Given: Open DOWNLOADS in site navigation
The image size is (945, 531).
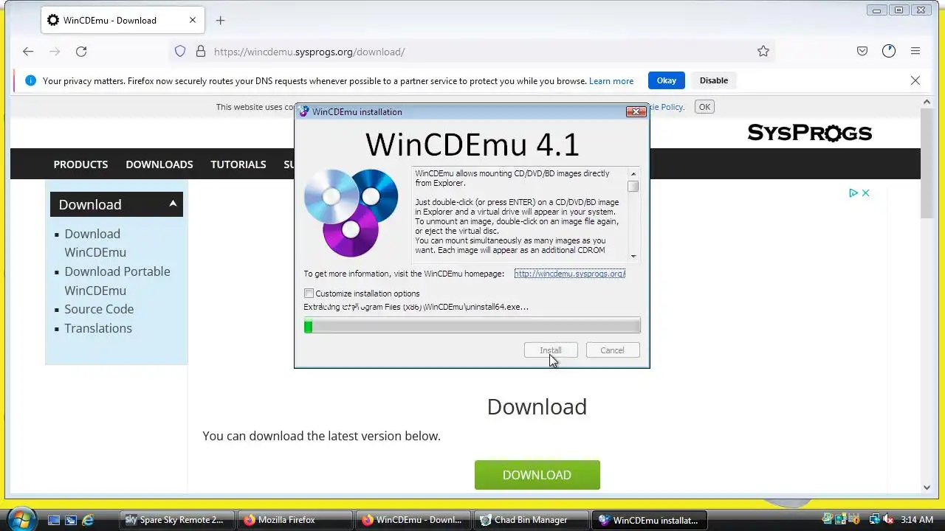Looking at the screenshot, I should tap(159, 164).
